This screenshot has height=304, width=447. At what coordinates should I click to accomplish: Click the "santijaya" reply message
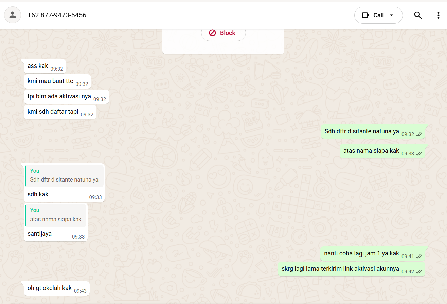click(x=39, y=234)
